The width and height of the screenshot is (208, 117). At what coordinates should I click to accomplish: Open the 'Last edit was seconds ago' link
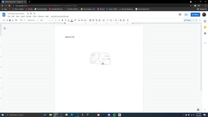click(x=60, y=16)
